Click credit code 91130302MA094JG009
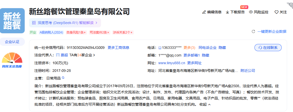The width and height of the screenshot is (293, 112). coord(86,48)
